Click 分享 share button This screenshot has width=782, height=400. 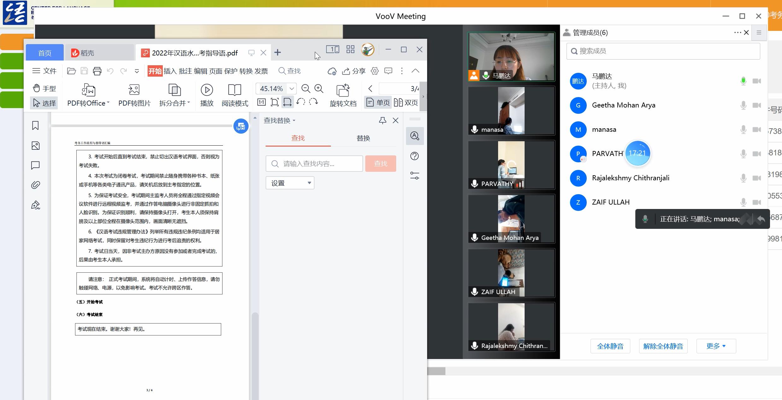(x=354, y=71)
